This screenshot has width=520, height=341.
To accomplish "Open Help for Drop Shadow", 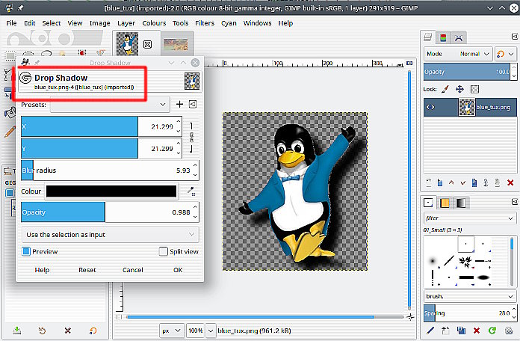I will pos(42,270).
